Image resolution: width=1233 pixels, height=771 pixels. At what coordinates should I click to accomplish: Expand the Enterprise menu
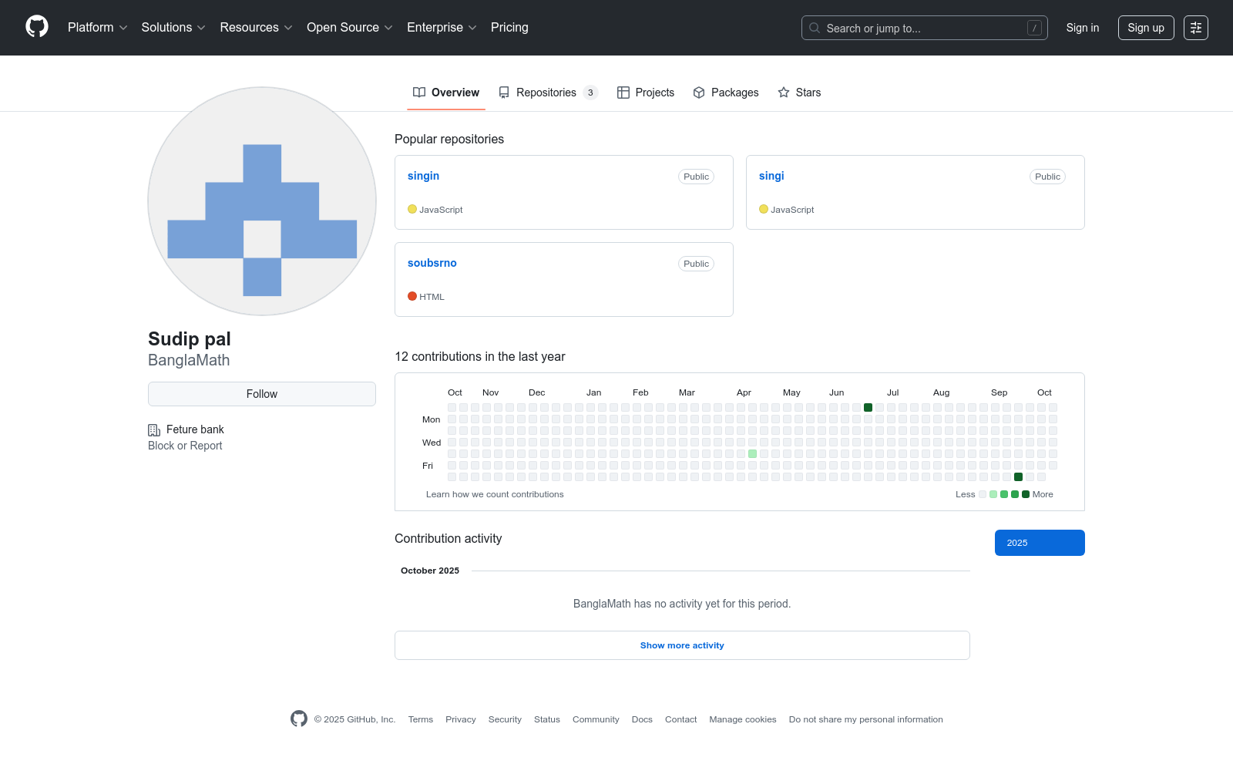pos(442,28)
